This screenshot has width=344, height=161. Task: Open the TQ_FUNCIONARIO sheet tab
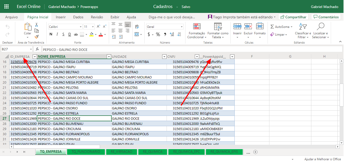coord(86,152)
